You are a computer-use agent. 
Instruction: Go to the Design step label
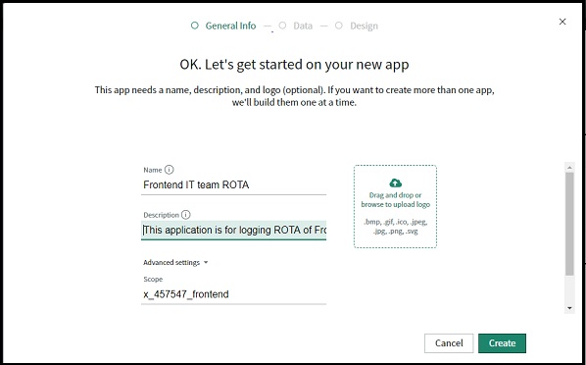pyautogui.click(x=364, y=26)
